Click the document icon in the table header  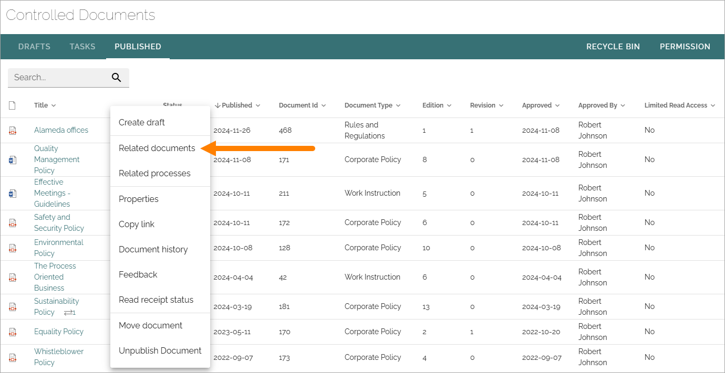click(x=12, y=105)
